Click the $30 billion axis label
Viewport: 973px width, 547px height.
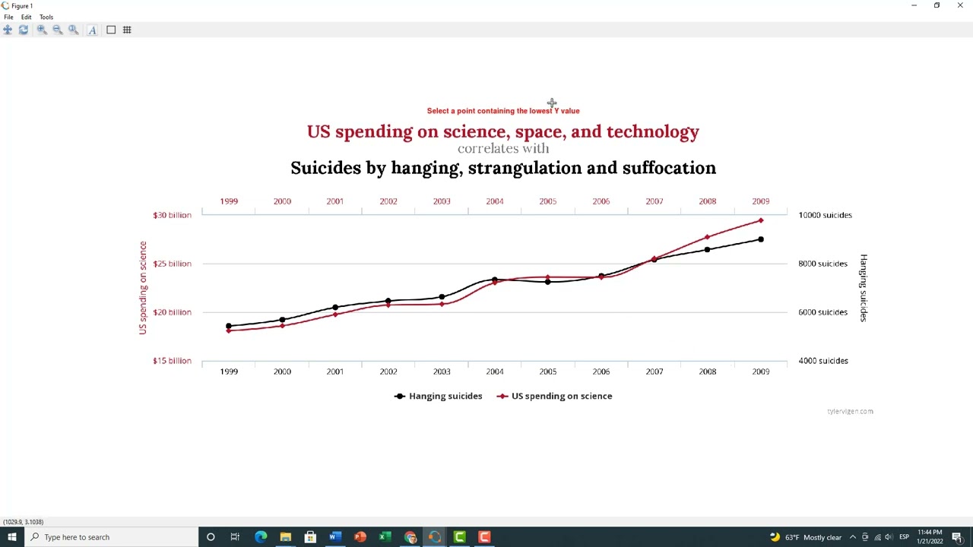(x=172, y=215)
